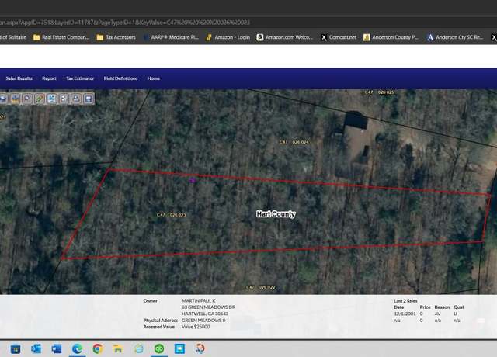Select the magnifier identify tool in map toolbar
This screenshot has width=497, height=357.
point(28,99)
